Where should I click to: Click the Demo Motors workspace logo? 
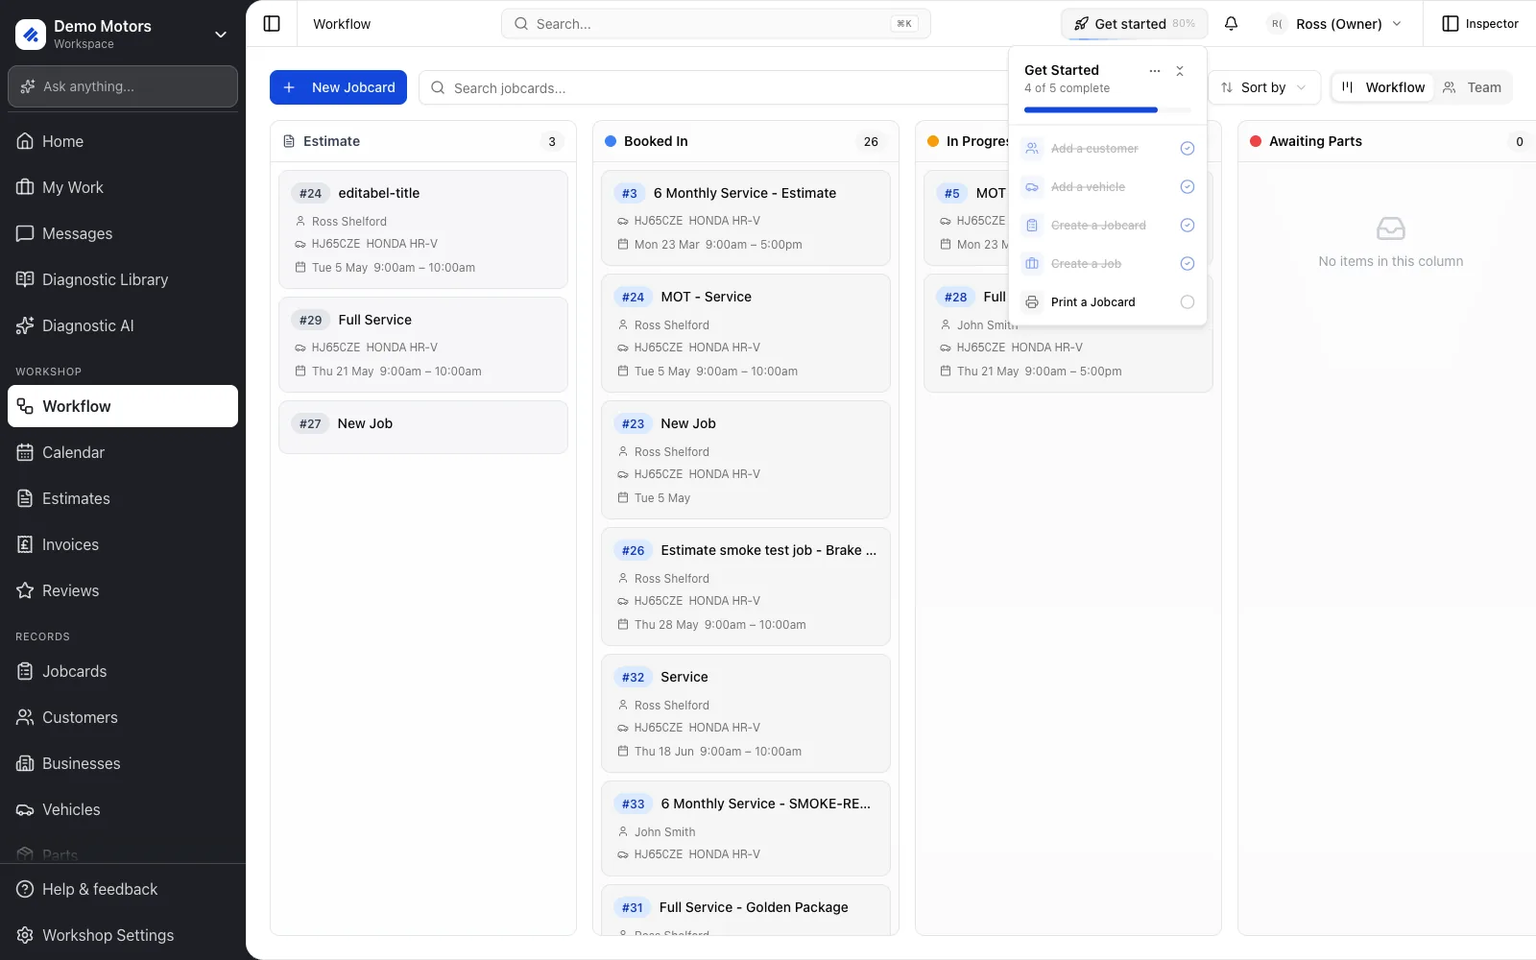31,35
